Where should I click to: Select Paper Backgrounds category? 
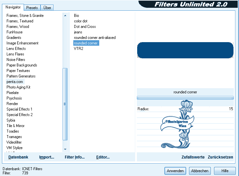tap(22, 65)
